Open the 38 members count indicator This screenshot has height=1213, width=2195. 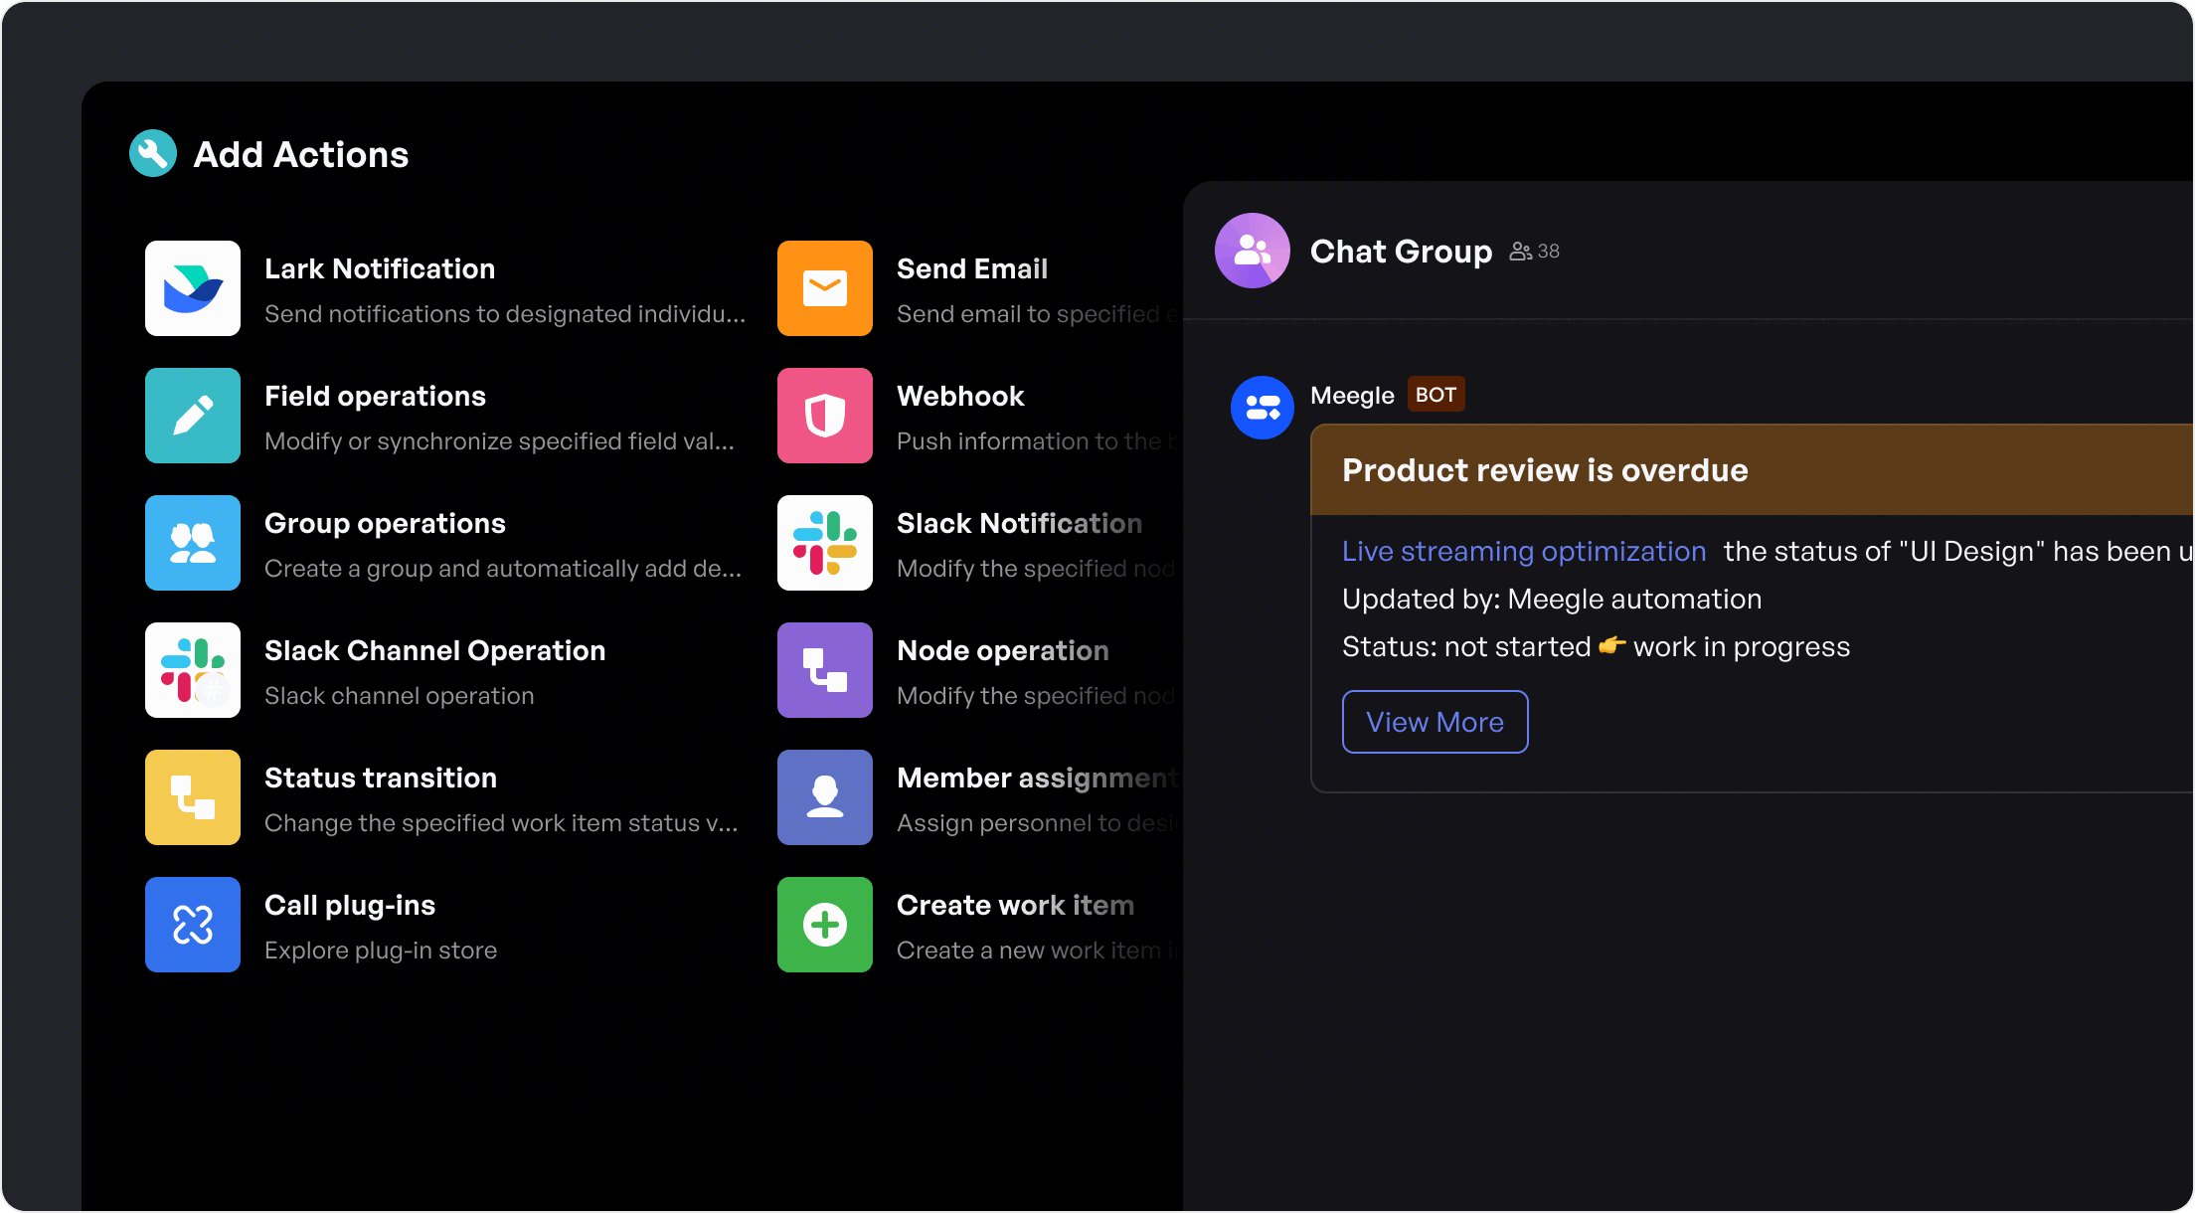(1535, 252)
